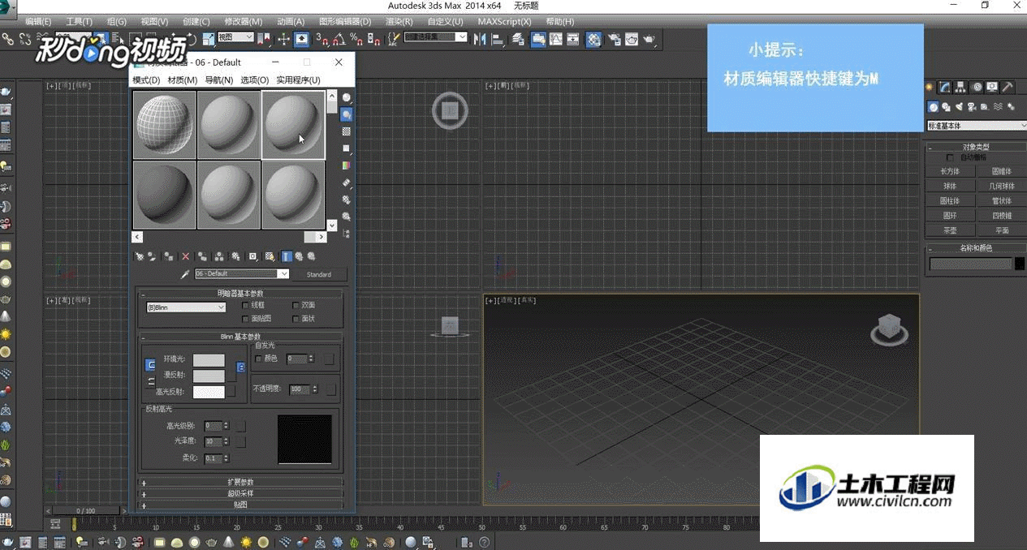
Task: Toggle the ambient-diffuse map lock button
Action: click(x=239, y=367)
